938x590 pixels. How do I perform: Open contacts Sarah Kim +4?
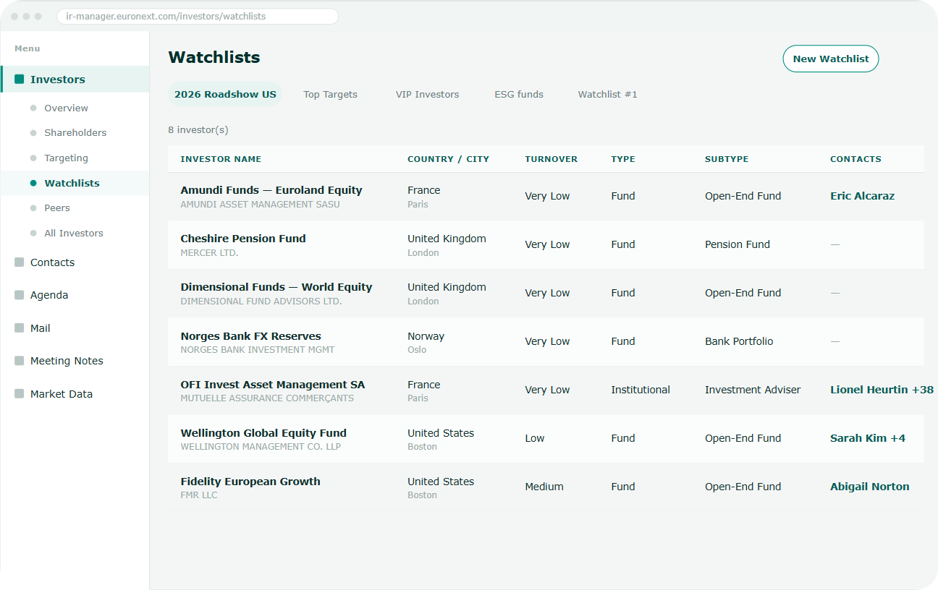(868, 438)
